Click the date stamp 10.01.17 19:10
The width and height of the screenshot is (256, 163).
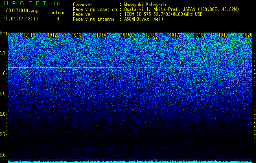21,19
